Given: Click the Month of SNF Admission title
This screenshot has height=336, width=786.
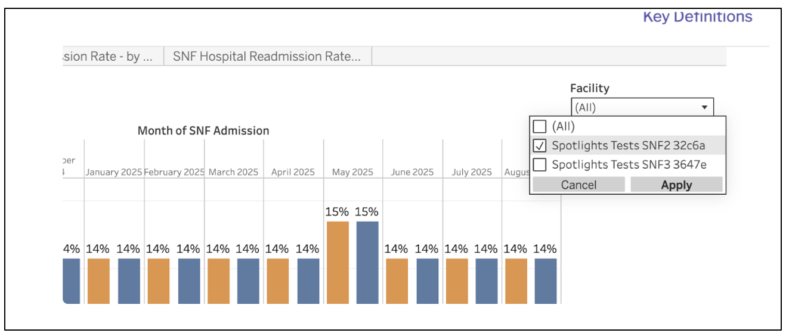Looking at the screenshot, I should pos(203,130).
